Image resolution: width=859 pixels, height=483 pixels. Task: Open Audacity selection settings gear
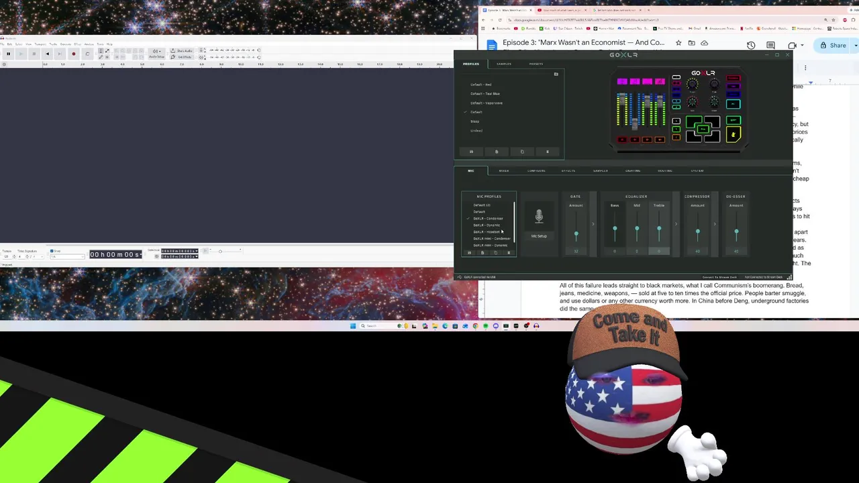[x=156, y=256]
